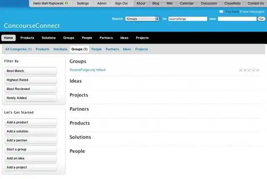Click the empty 'near' location field
This screenshot has width=267, height=179.
[237, 19]
